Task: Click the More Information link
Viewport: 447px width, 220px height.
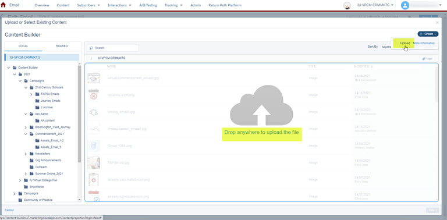Action: [424, 43]
